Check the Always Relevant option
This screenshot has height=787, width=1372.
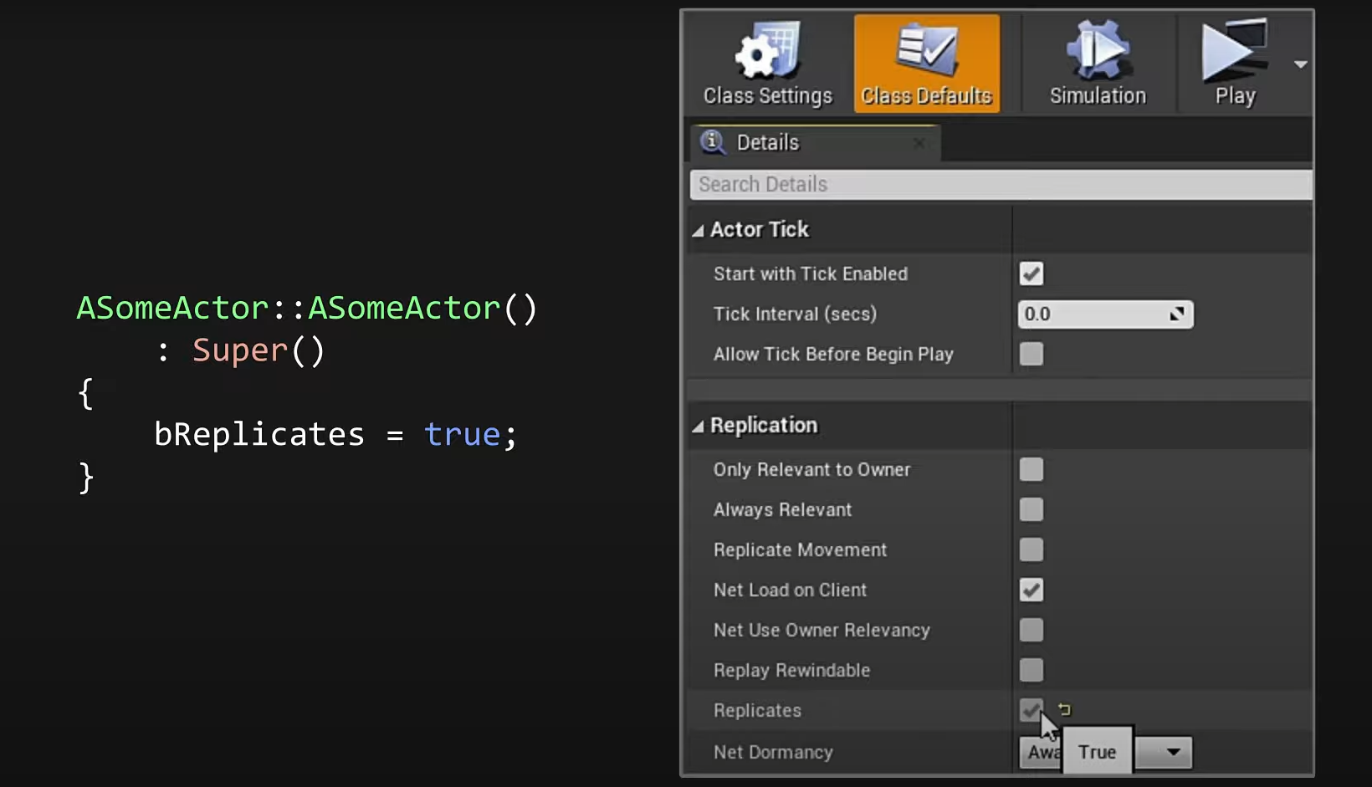[1031, 510]
